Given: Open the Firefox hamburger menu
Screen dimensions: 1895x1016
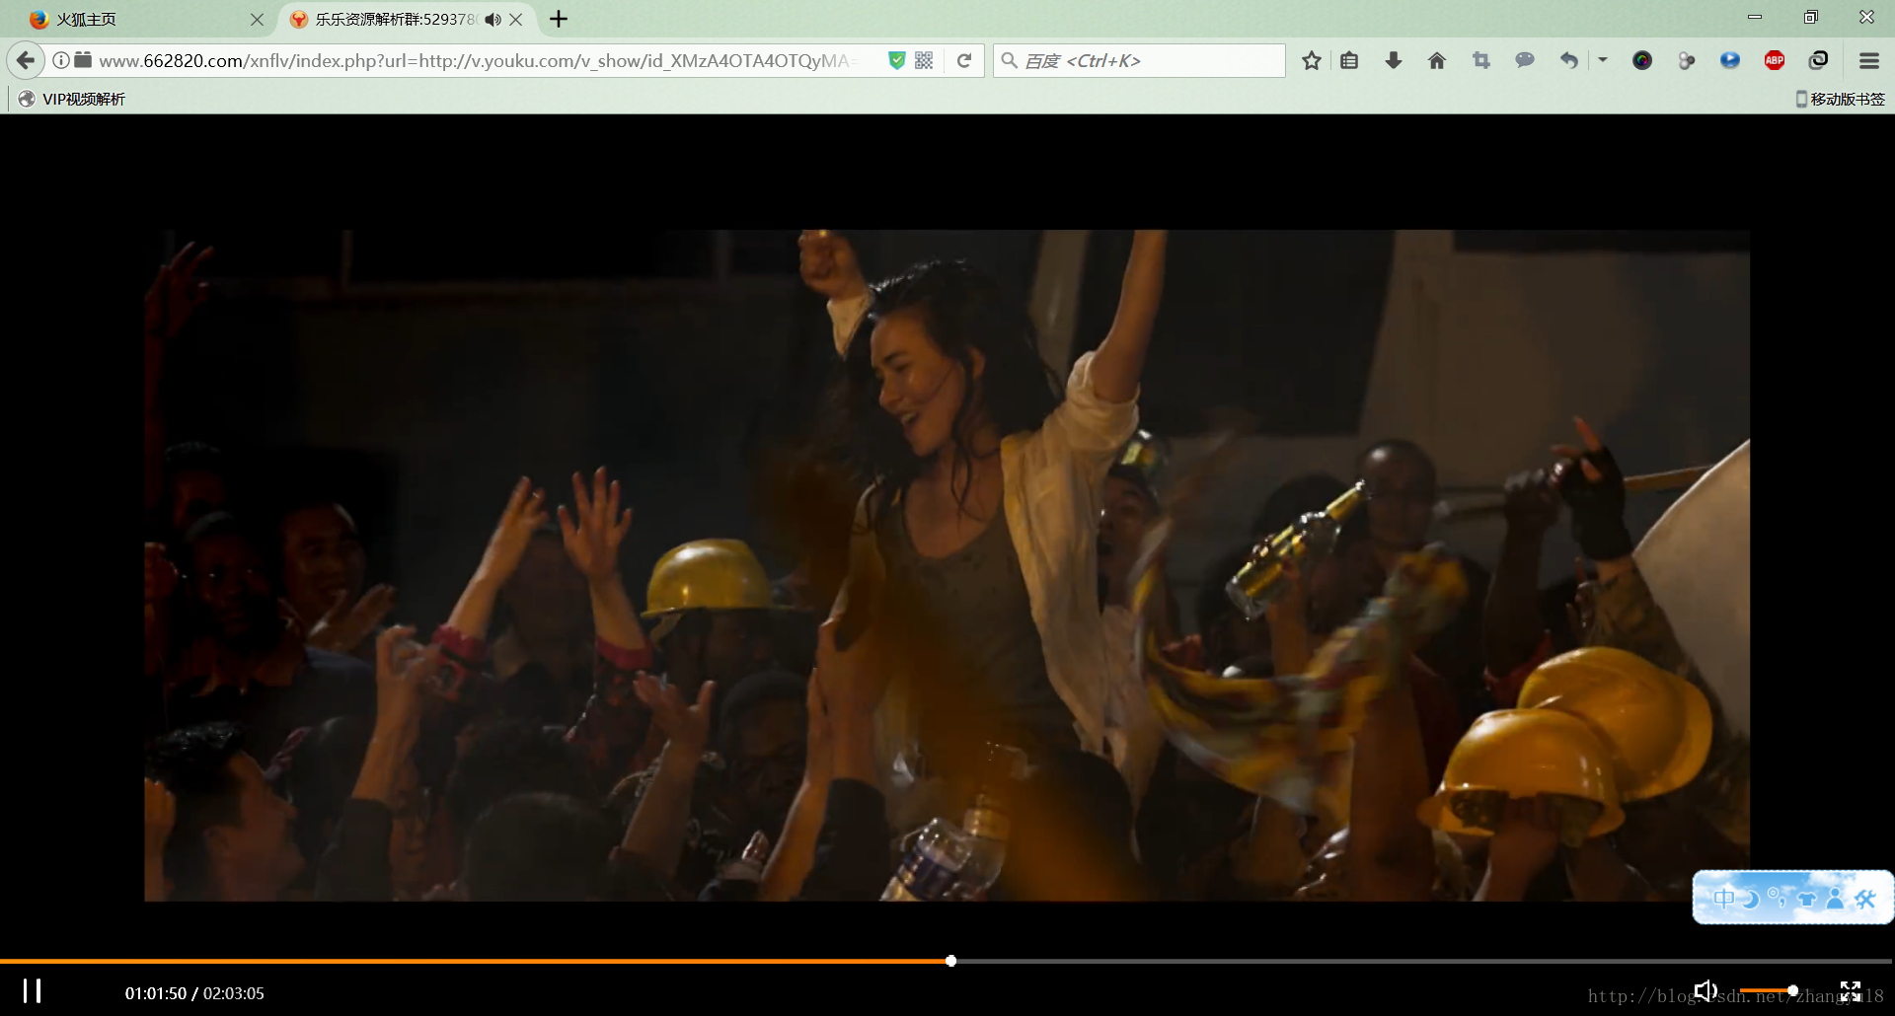Looking at the screenshot, I should pyautogui.click(x=1868, y=60).
